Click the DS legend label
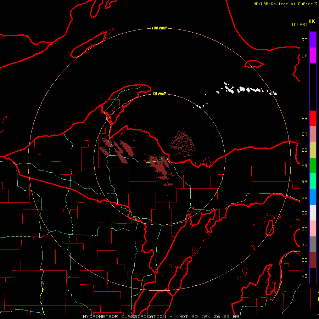The height and width of the screenshot is (319, 319). (304, 213)
